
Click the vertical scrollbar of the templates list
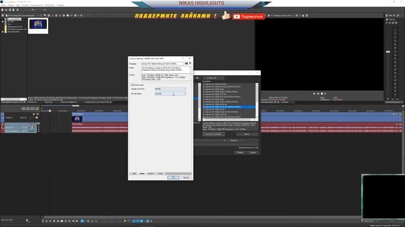tap(257, 102)
